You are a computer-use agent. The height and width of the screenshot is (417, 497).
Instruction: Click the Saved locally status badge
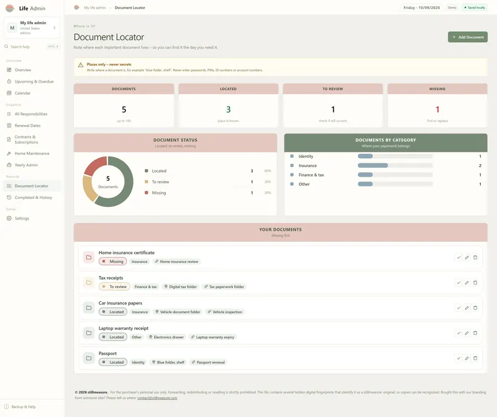pyautogui.click(x=475, y=7)
